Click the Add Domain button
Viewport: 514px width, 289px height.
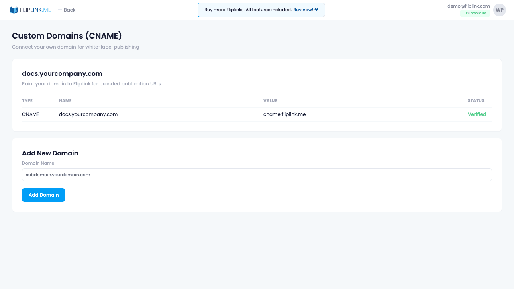coord(43,195)
